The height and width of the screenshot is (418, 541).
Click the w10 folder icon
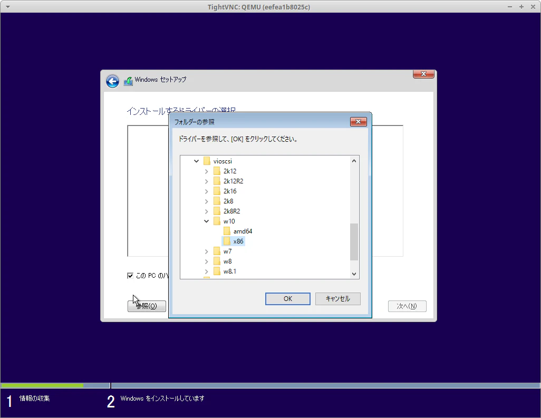[x=217, y=221]
